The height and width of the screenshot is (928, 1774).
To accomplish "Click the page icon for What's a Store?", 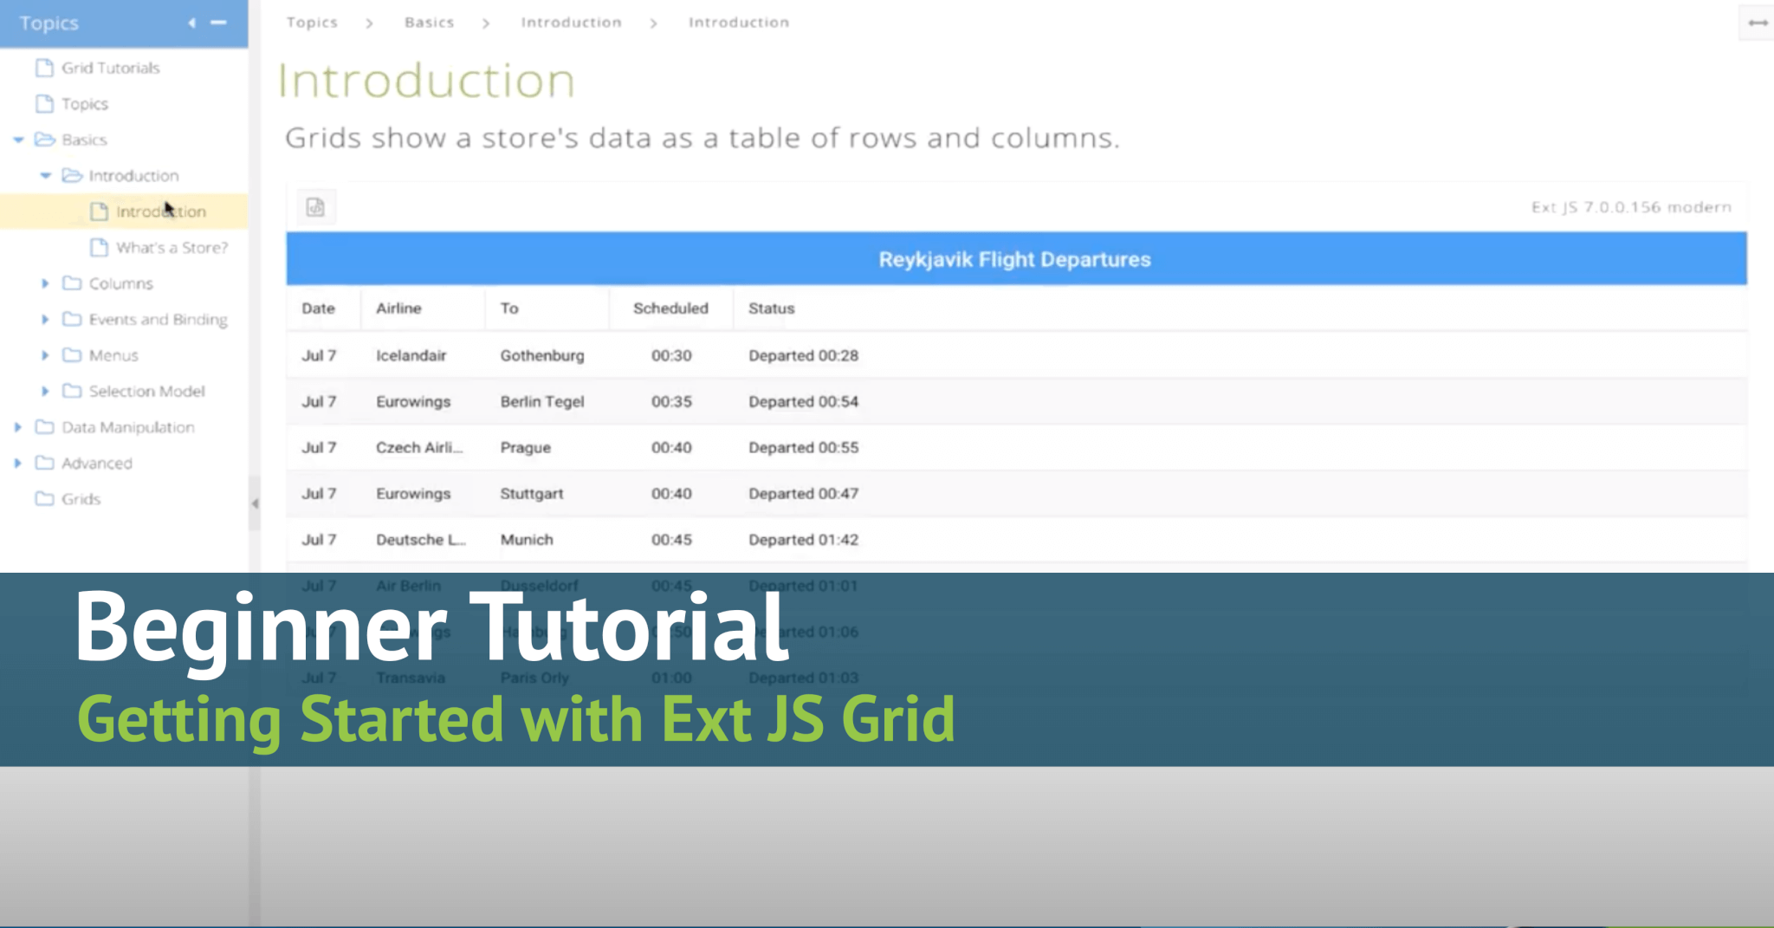I will click(100, 248).
